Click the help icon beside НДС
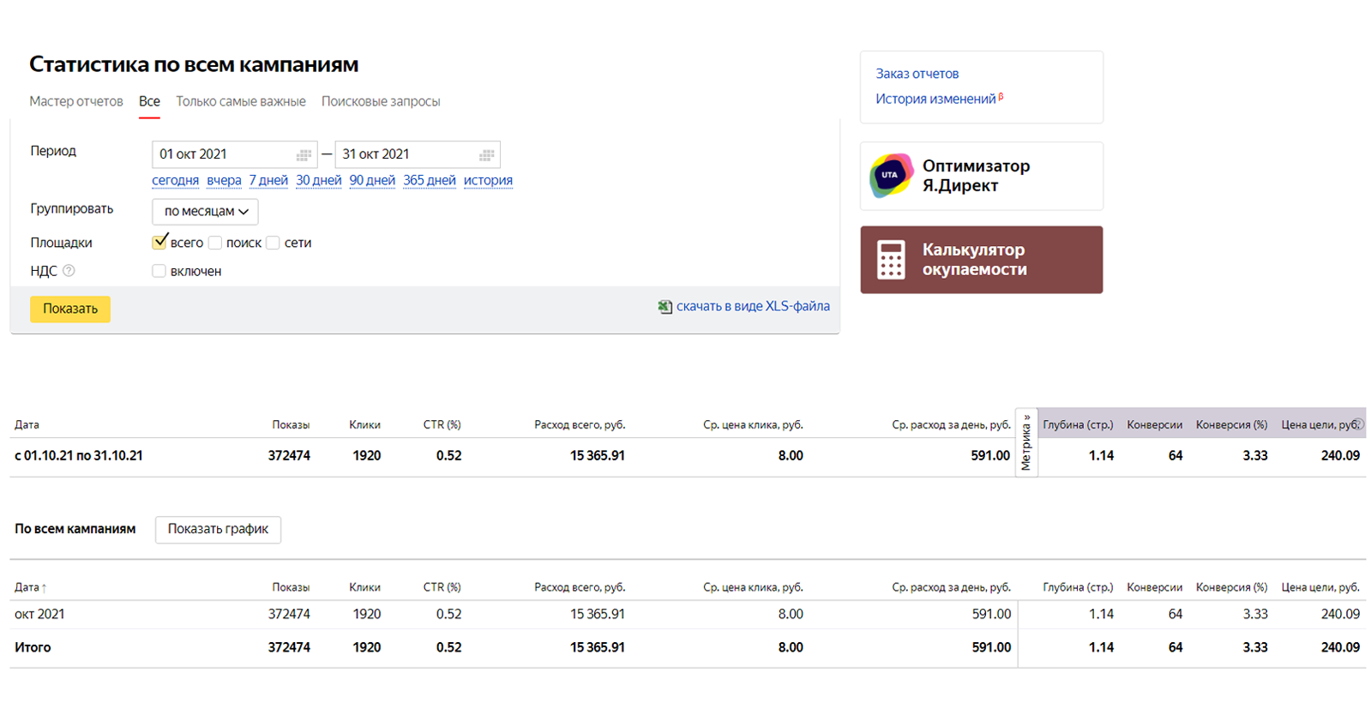The height and width of the screenshot is (709, 1371). (69, 271)
